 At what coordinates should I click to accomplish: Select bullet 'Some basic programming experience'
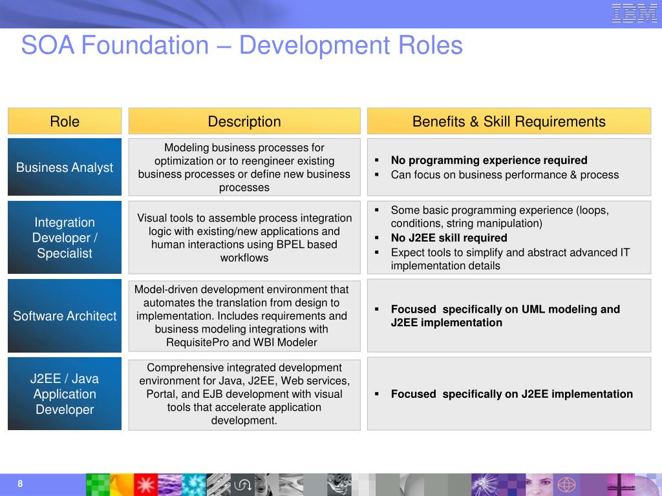click(500, 216)
